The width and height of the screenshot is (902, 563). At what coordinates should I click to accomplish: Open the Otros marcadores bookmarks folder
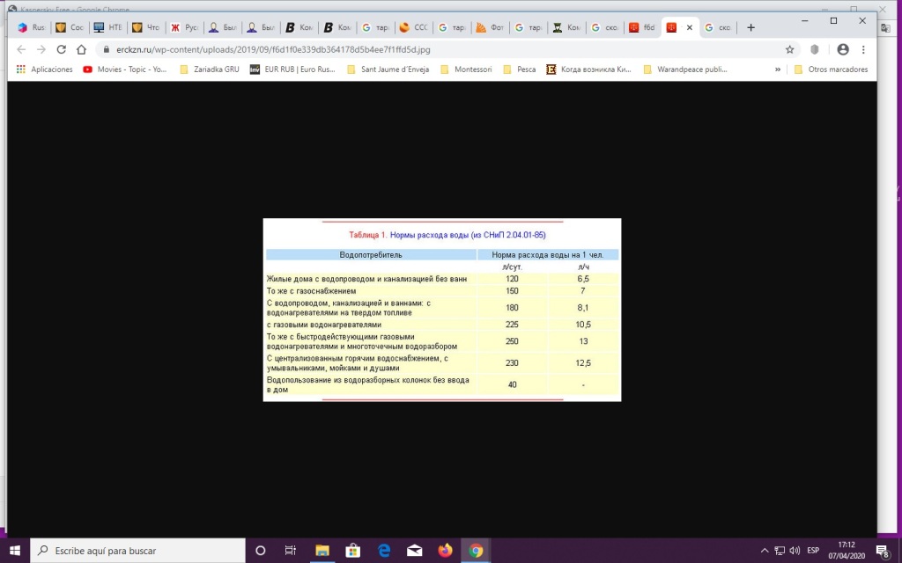tap(830, 69)
